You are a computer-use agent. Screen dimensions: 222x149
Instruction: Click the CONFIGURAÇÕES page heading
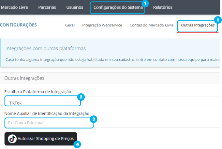click(18, 25)
